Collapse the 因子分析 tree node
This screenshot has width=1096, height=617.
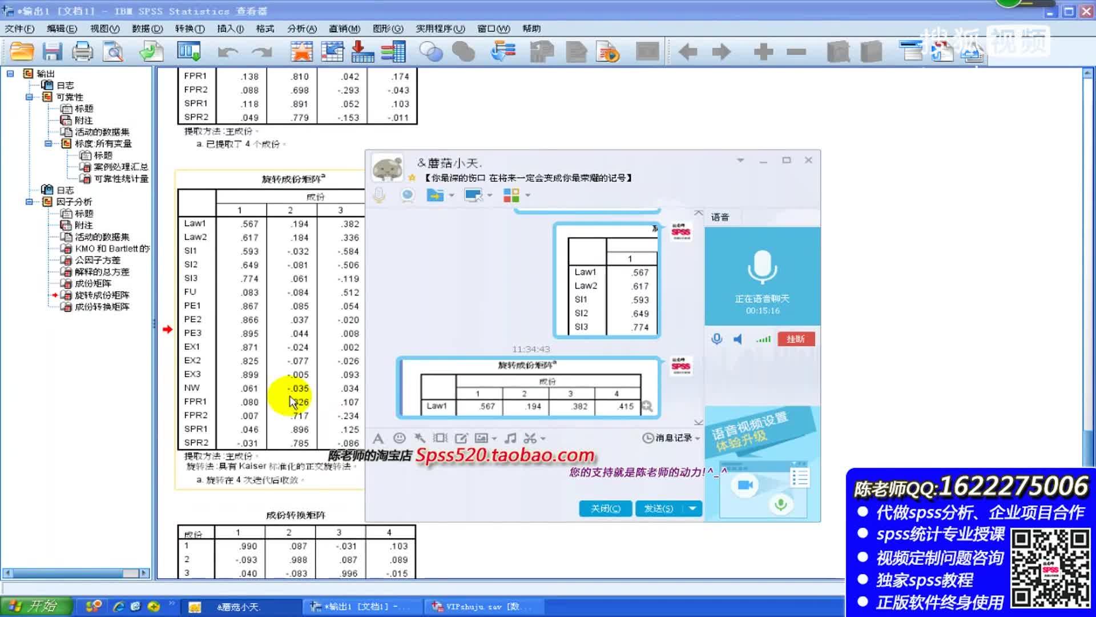tap(29, 202)
